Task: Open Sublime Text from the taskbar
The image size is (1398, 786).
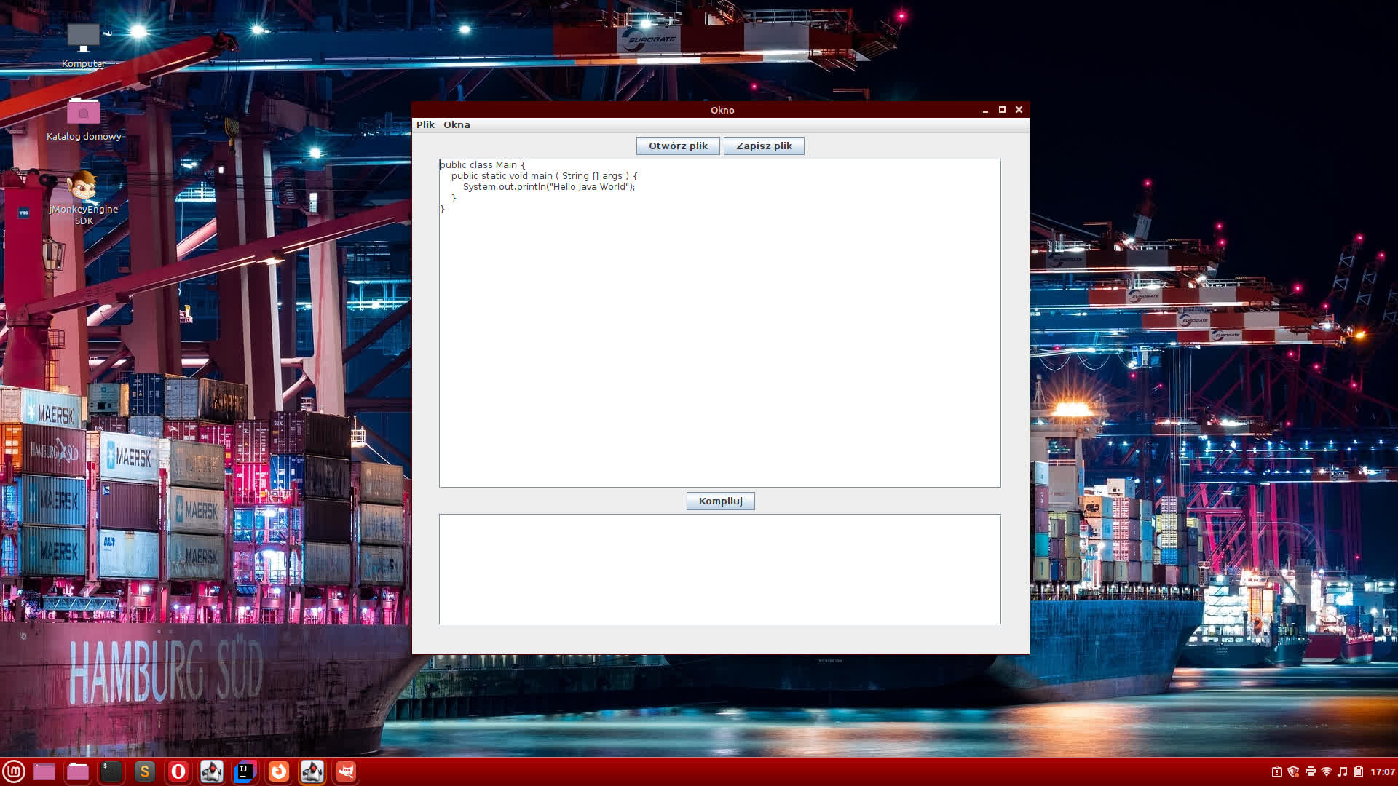Action: tap(144, 771)
